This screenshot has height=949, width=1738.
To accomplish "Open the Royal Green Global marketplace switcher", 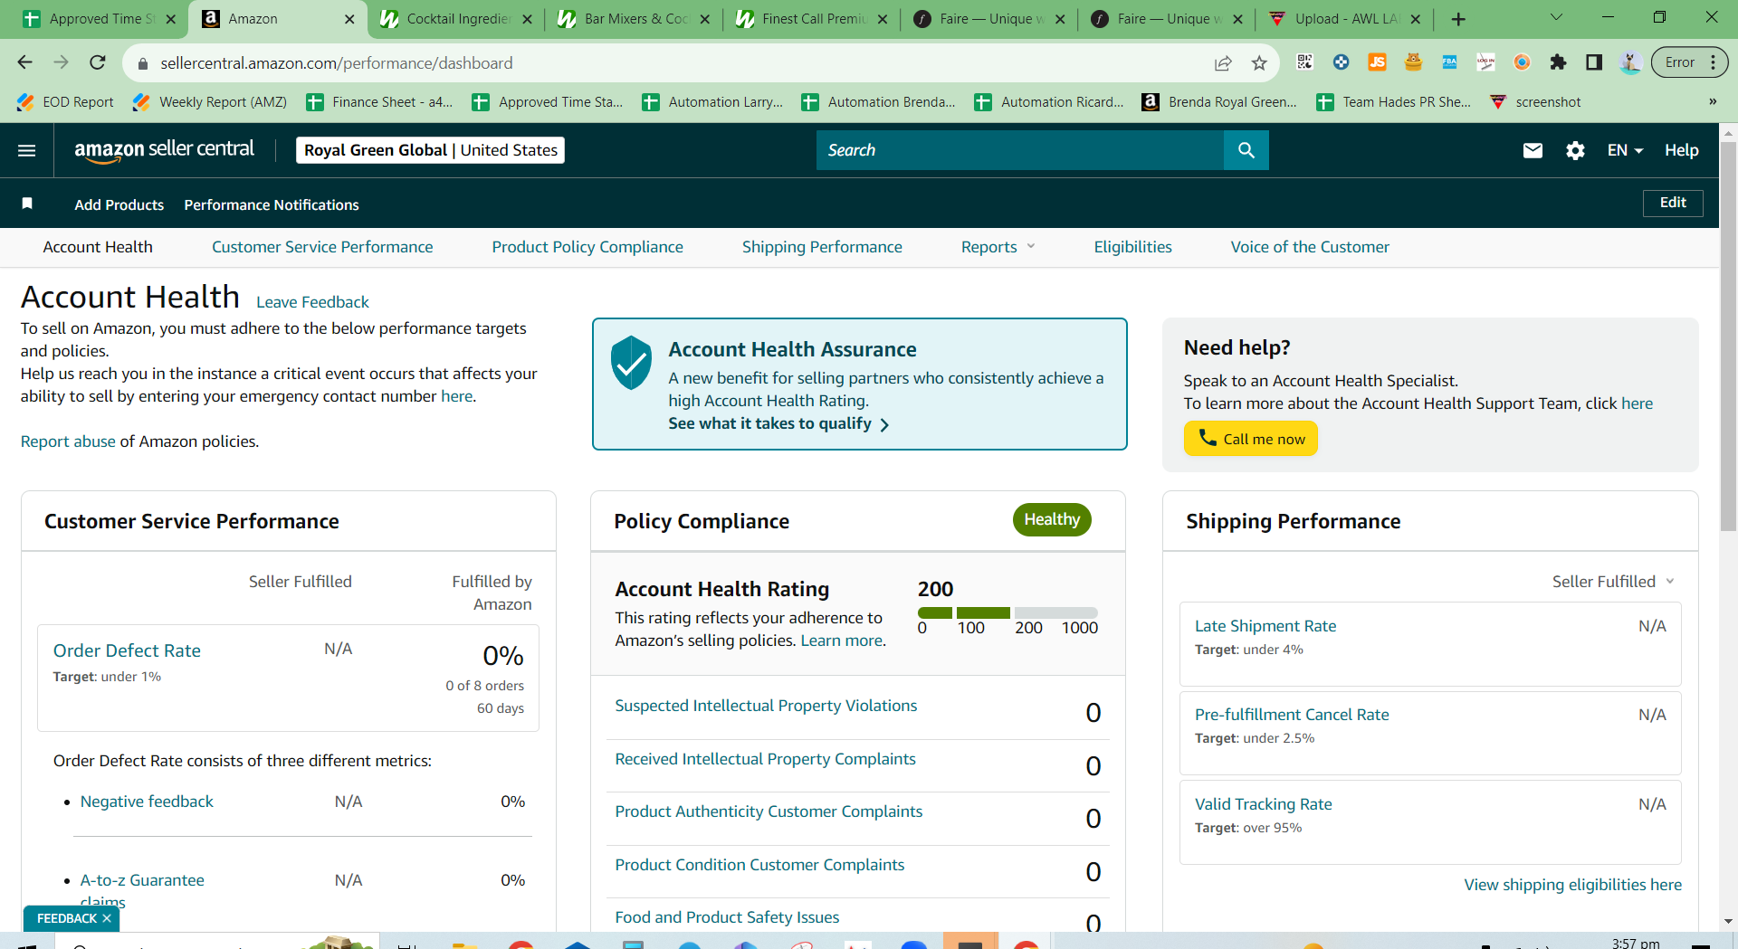I will 430,150.
